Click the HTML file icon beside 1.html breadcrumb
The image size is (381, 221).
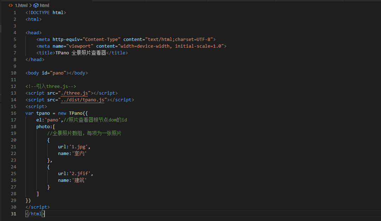pyautogui.click(x=11, y=5)
